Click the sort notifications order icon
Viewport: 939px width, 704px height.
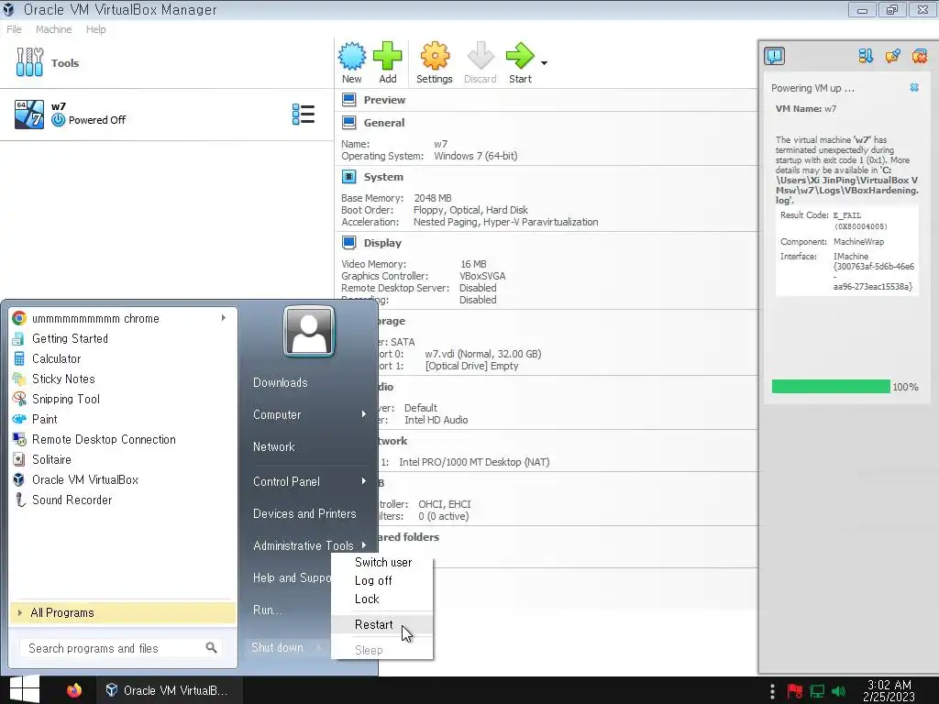(x=866, y=56)
